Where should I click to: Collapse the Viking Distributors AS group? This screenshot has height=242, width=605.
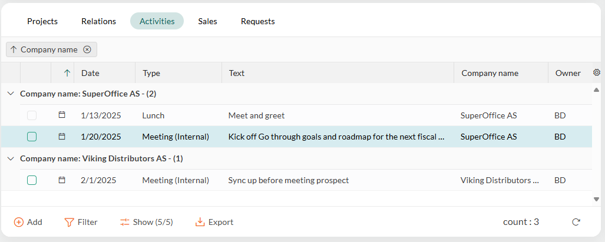point(11,158)
